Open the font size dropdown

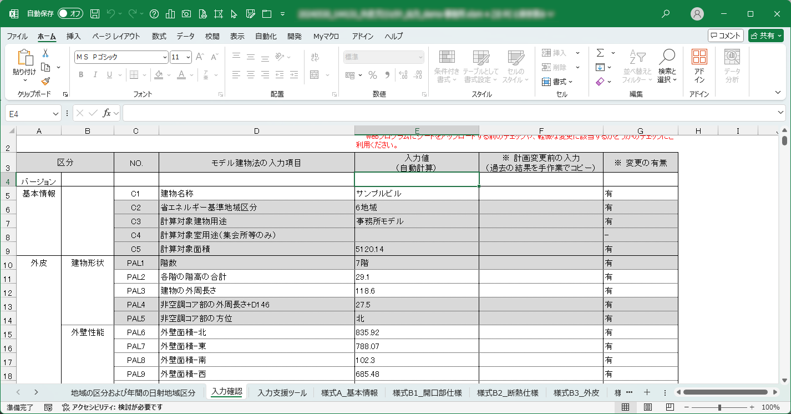[189, 57]
